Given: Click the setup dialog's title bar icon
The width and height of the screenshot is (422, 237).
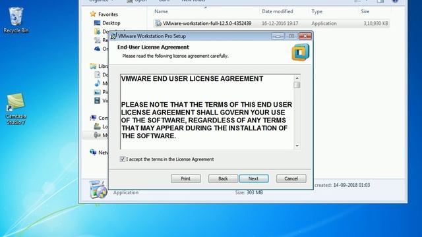Looking at the screenshot, I should click(x=114, y=36).
